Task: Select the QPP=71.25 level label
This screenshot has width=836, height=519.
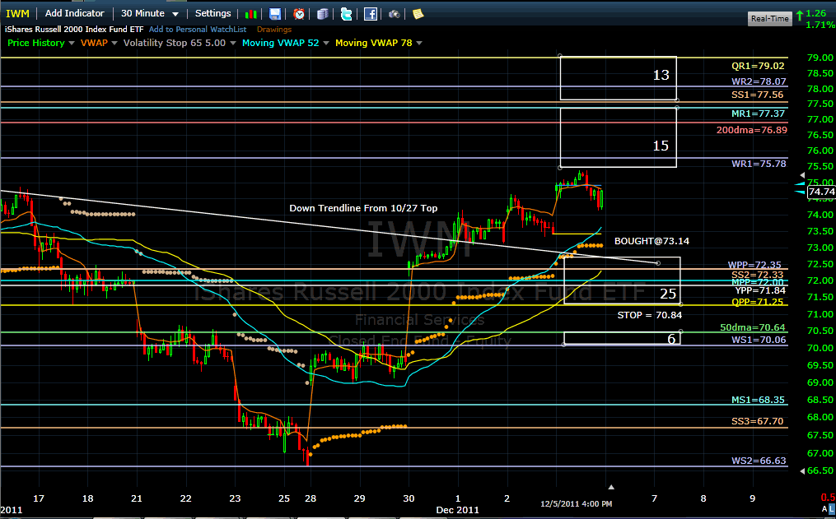Action: click(x=757, y=302)
